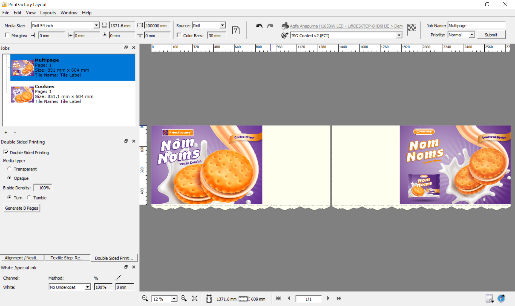
Task: Submit the job
Action: 491,35
